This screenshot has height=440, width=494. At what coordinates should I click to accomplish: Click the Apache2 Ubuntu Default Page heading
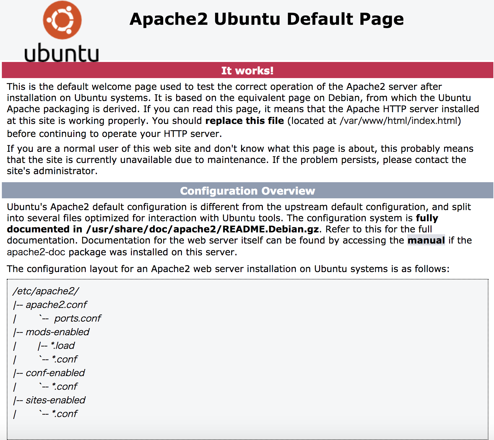(266, 19)
